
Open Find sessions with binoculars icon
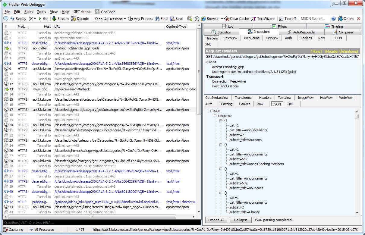pos(161,19)
